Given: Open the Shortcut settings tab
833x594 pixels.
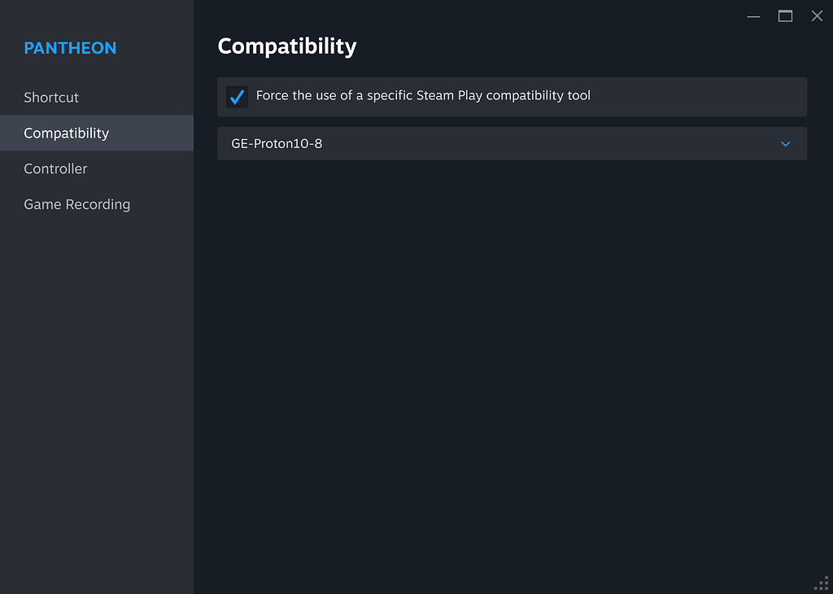Looking at the screenshot, I should click(x=51, y=98).
